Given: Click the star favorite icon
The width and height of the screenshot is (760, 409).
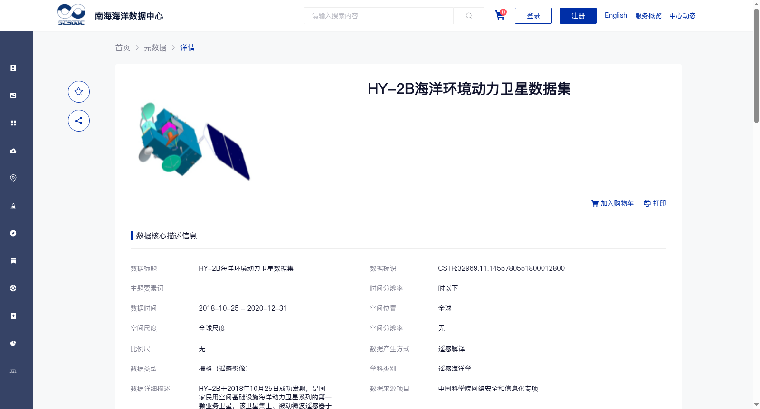Looking at the screenshot, I should [x=79, y=92].
